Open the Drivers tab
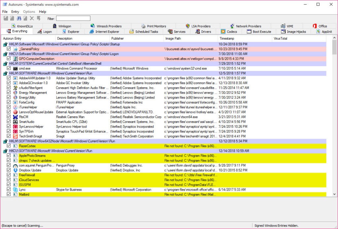Viewport: 338px width, 229px height. coord(203,31)
